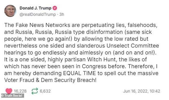View the 16,228 likes count

(x=20, y=91)
